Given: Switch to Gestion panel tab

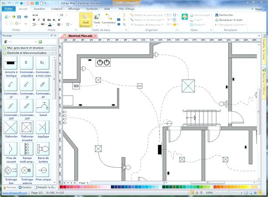Looking at the screenshot, I should tap(25, 187).
